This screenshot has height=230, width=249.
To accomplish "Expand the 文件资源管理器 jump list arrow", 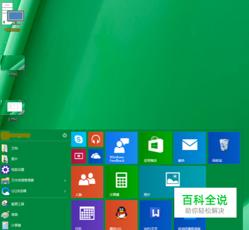I will (x=65, y=181).
